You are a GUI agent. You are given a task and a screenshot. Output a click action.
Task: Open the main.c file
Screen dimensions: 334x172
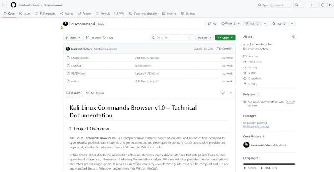tap(75, 81)
